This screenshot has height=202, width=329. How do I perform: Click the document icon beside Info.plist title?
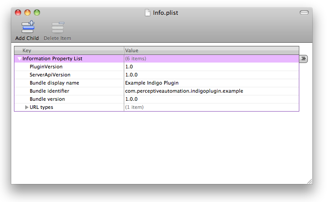point(148,13)
